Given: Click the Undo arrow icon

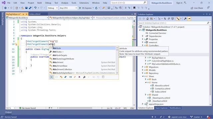Looking at the screenshot, I should pyautogui.click(x=35, y=8).
